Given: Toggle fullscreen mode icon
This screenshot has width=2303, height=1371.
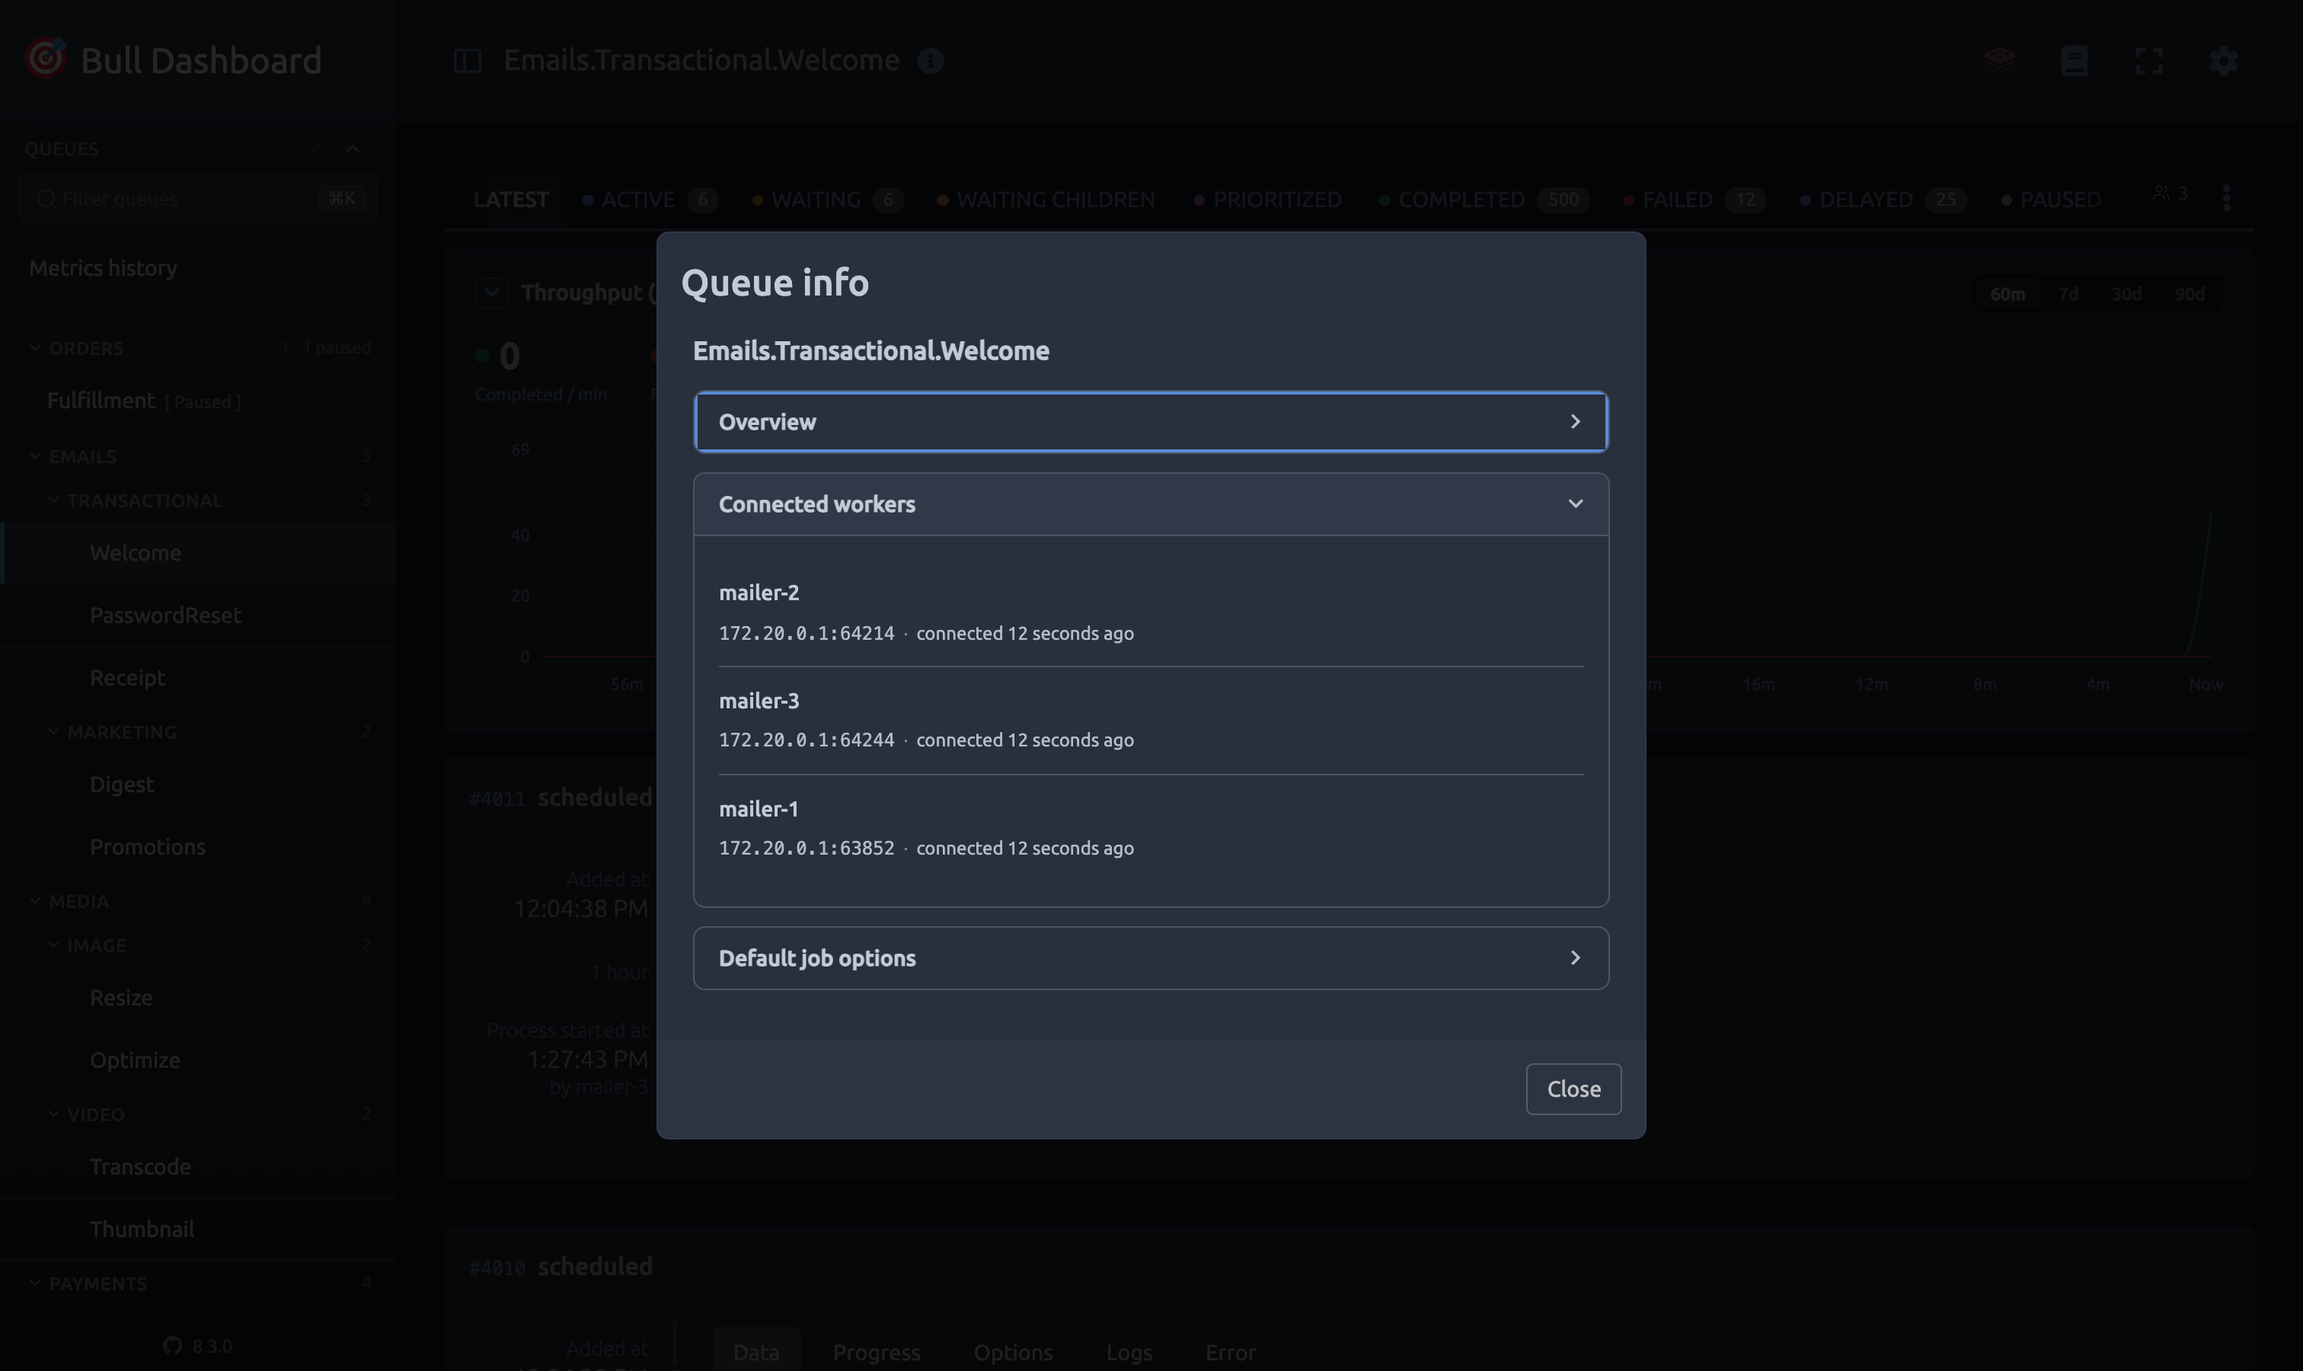Looking at the screenshot, I should (x=2148, y=61).
